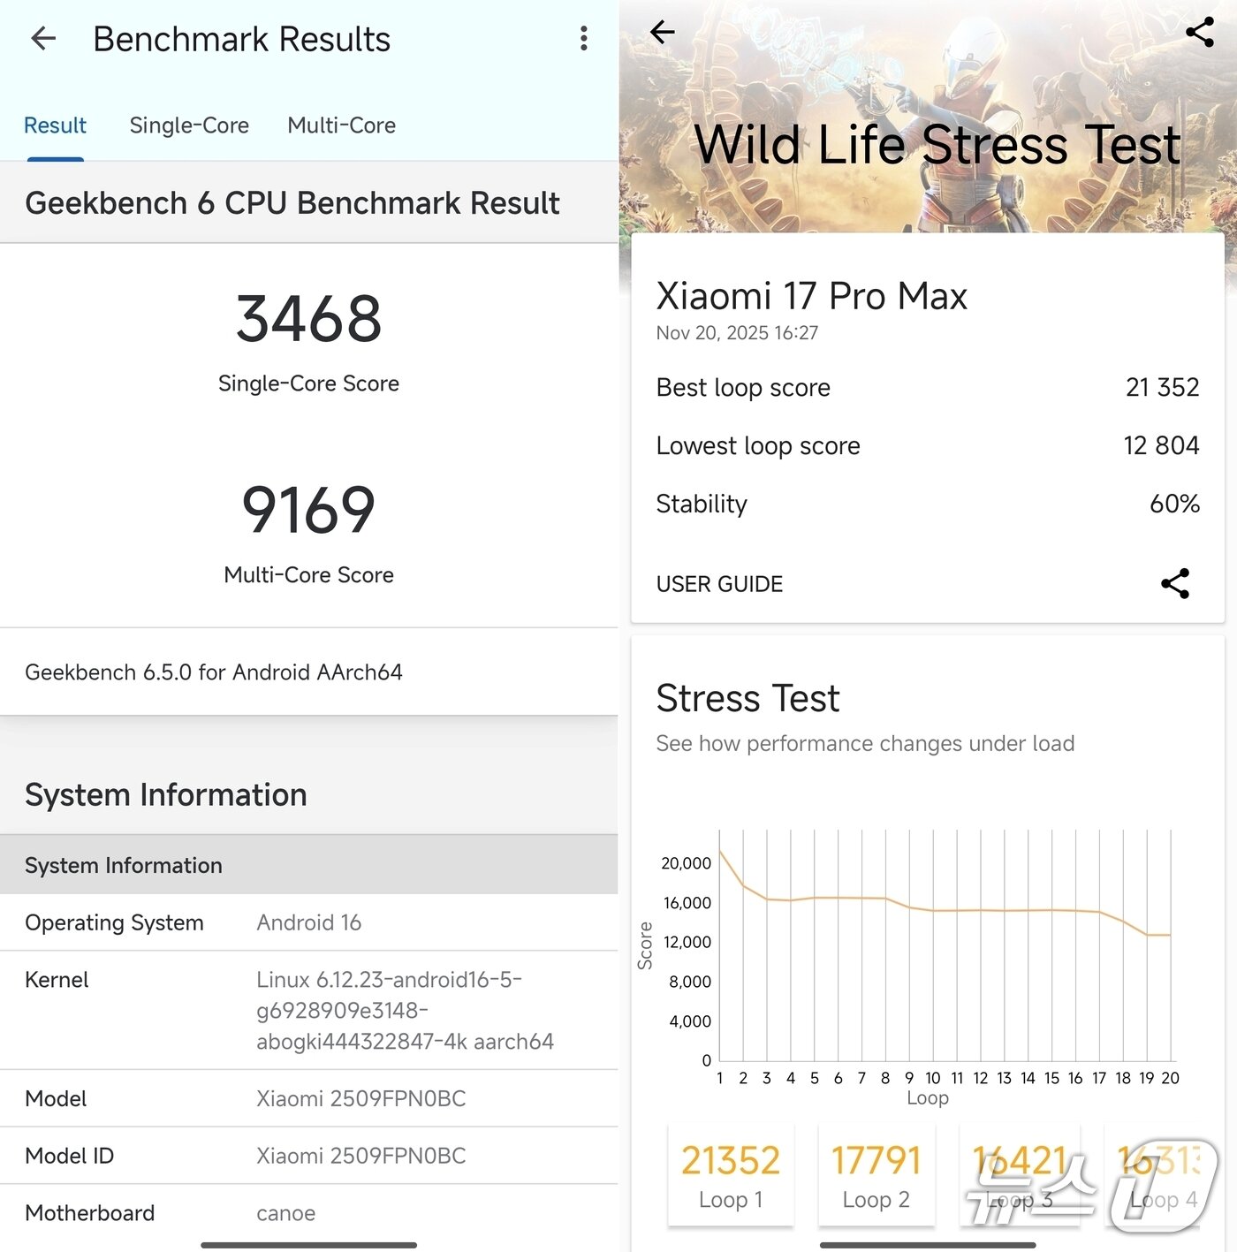Open the three-dot overflow menu
The width and height of the screenshot is (1237, 1252).
coord(583,38)
